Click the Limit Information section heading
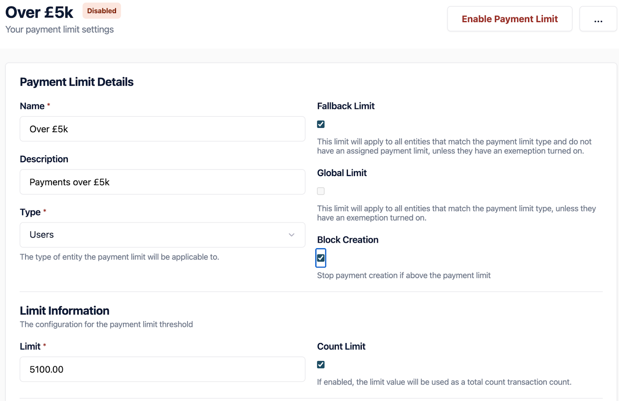The image size is (619, 401). click(65, 311)
